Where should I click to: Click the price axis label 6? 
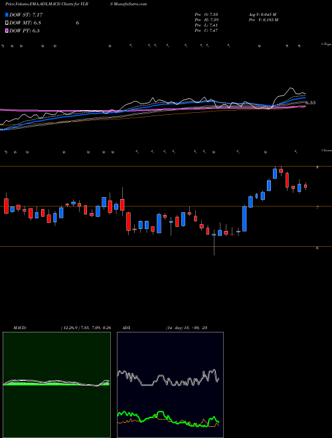point(317,248)
